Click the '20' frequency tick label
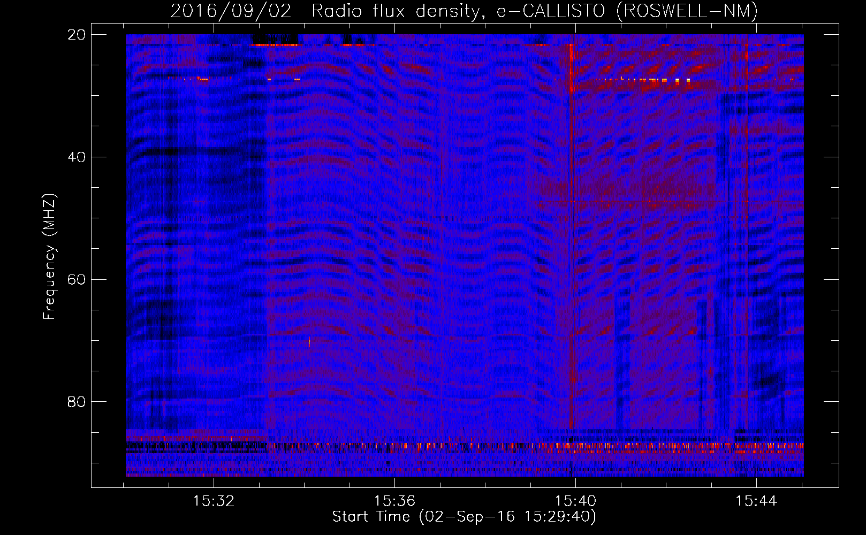The image size is (866, 535). [x=77, y=35]
